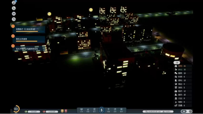The width and height of the screenshot is (203, 114).
Task: Select the 教育 education category
Action: tap(182, 73)
